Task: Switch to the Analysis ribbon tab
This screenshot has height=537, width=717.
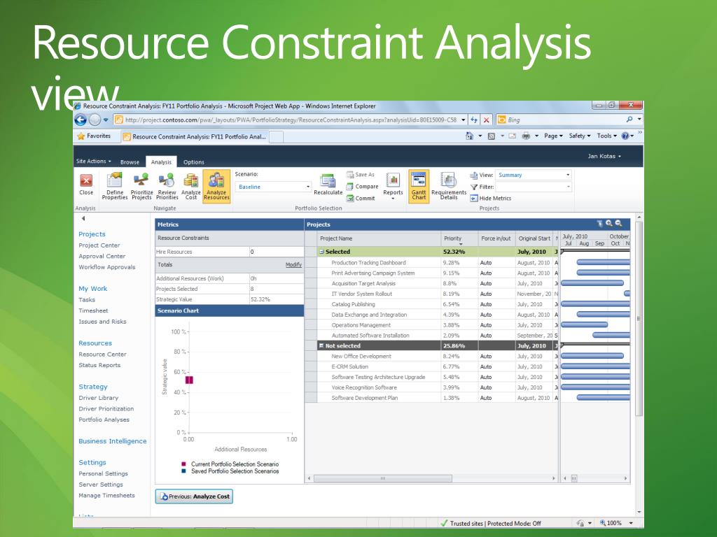Action: point(161,162)
